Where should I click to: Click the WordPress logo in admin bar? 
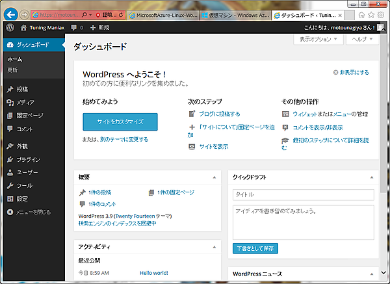(x=10, y=28)
